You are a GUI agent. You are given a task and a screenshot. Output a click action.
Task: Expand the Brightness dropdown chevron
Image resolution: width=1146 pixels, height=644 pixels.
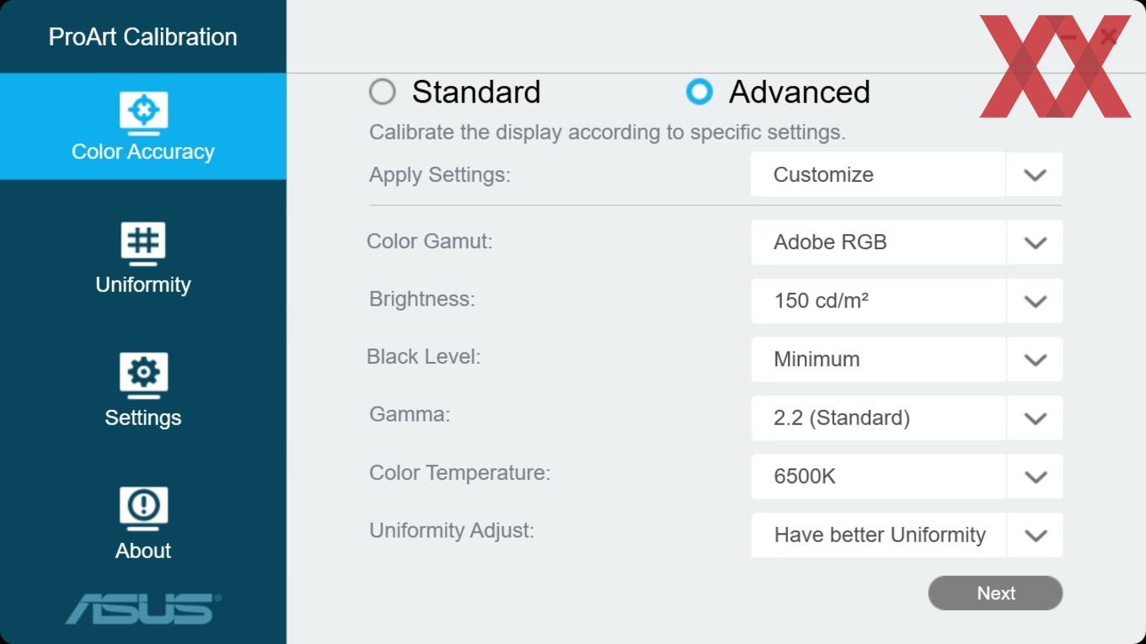tap(1035, 301)
